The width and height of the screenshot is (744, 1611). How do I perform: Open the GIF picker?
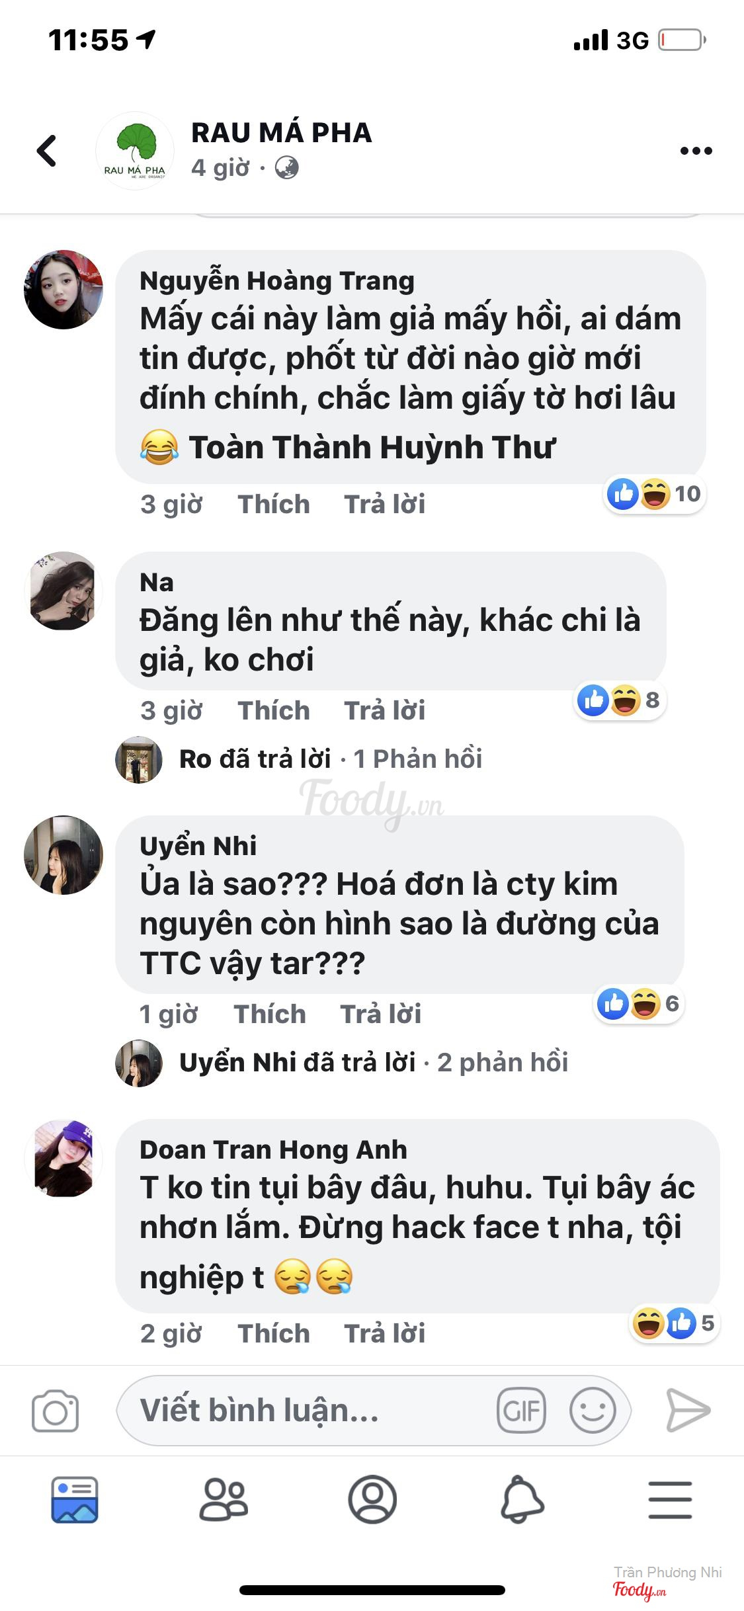click(x=521, y=1411)
